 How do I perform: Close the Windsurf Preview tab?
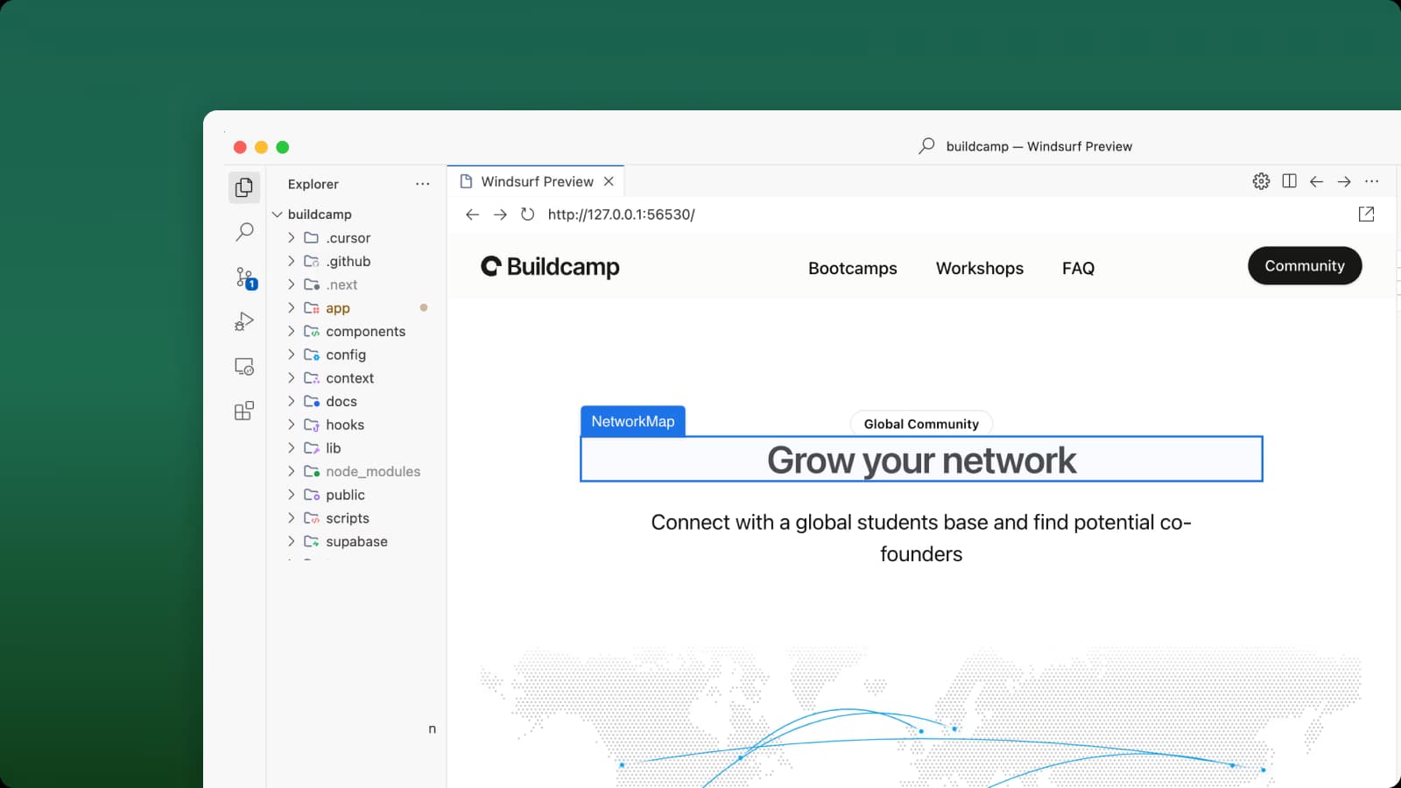[609, 181]
